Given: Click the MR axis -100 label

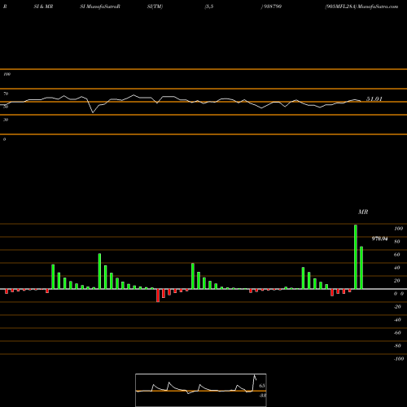Looking at the screenshot, I should pyautogui.click(x=399, y=359).
